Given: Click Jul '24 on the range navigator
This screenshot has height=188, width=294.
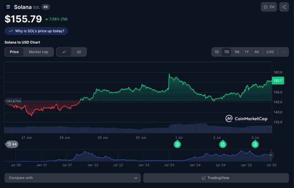Looking at the screenshot, I should (220, 165).
